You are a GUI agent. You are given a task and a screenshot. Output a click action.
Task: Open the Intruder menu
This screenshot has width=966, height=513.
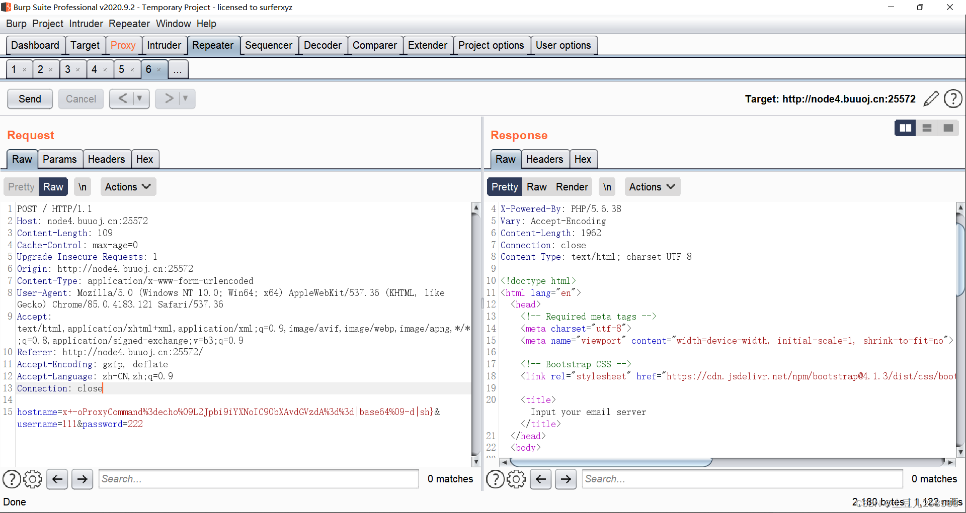86,24
